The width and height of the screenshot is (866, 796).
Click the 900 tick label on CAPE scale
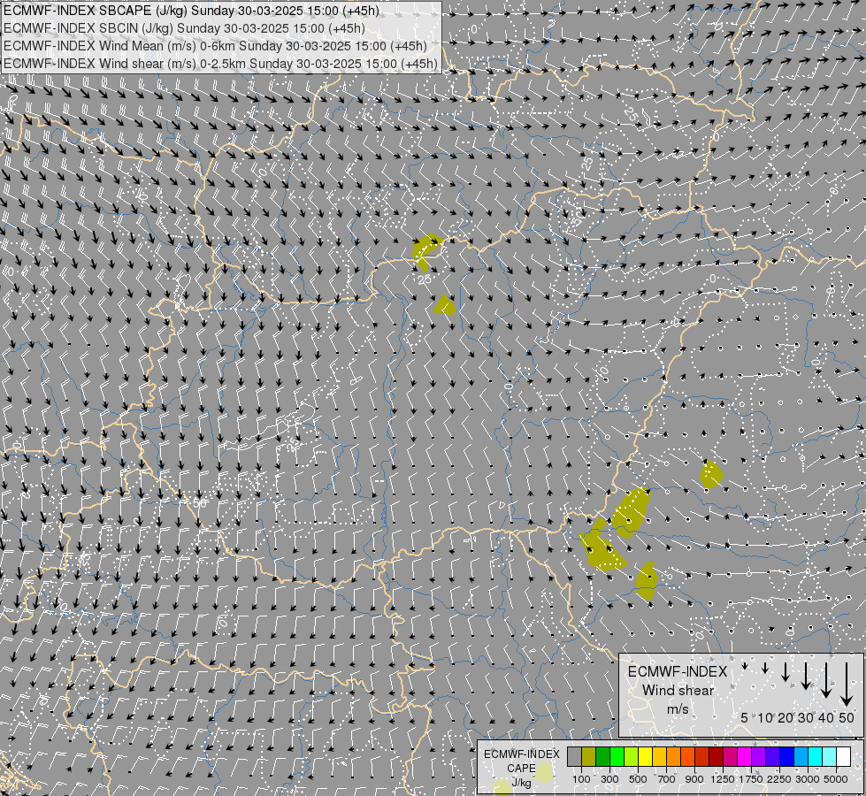point(694,779)
